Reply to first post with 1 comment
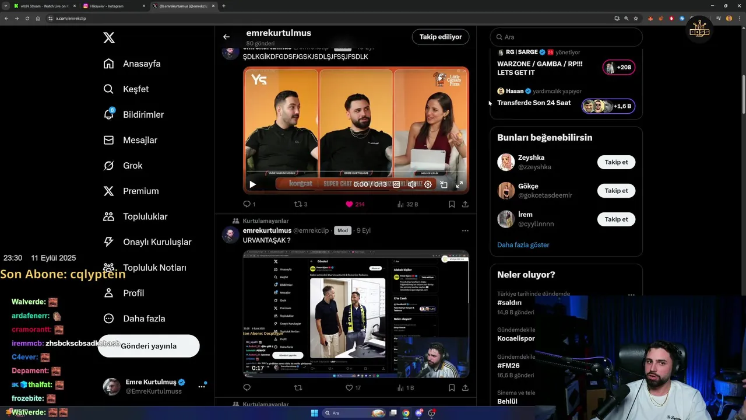Image resolution: width=746 pixels, height=420 pixels. coord(249,204)
